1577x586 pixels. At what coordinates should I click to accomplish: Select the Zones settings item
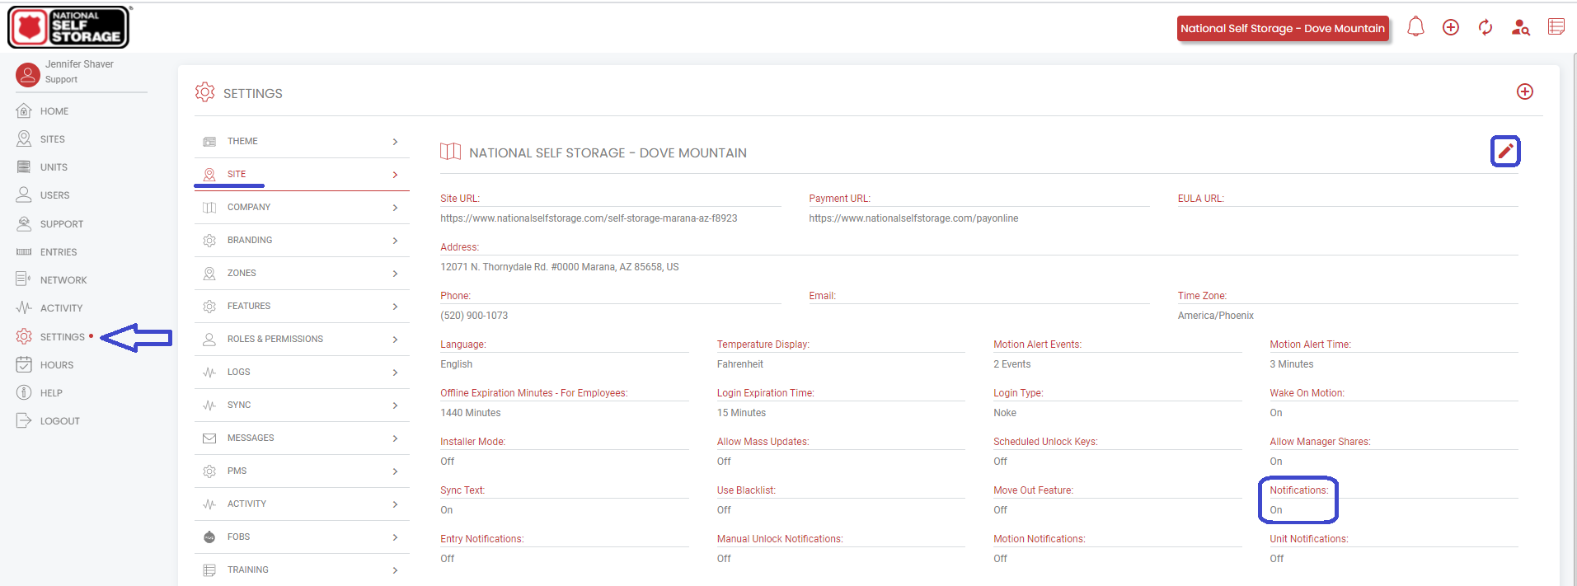302,273
